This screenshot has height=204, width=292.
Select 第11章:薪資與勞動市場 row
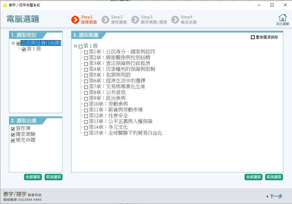coord(116,110)
